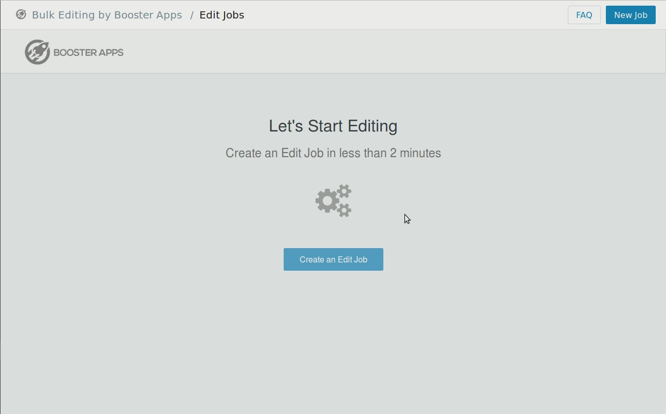Select the Edit Jobs breadcrumb
This screenshot has height=414, width=666.
click(221, 15)
